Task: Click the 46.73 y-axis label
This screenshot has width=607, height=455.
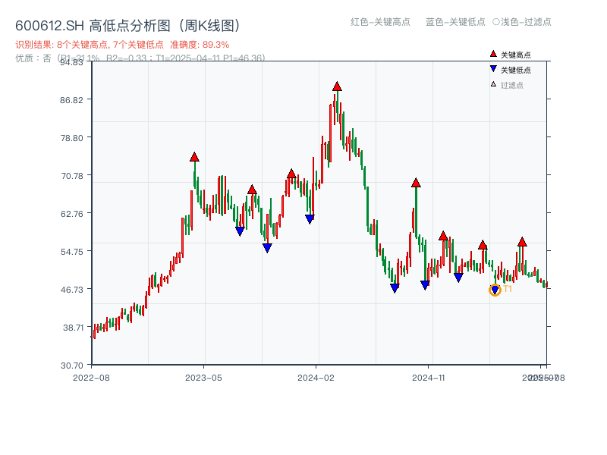Action: click(x=71, y=290)
